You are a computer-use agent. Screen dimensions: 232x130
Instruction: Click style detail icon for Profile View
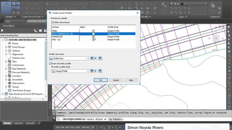pyautogui.click(x=100, y=58)
